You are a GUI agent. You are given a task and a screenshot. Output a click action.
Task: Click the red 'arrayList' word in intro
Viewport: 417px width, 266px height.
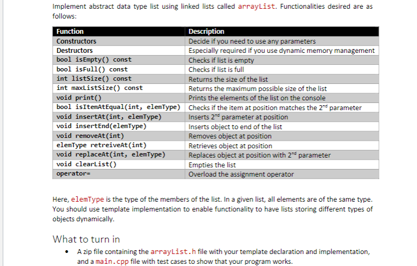257,7
